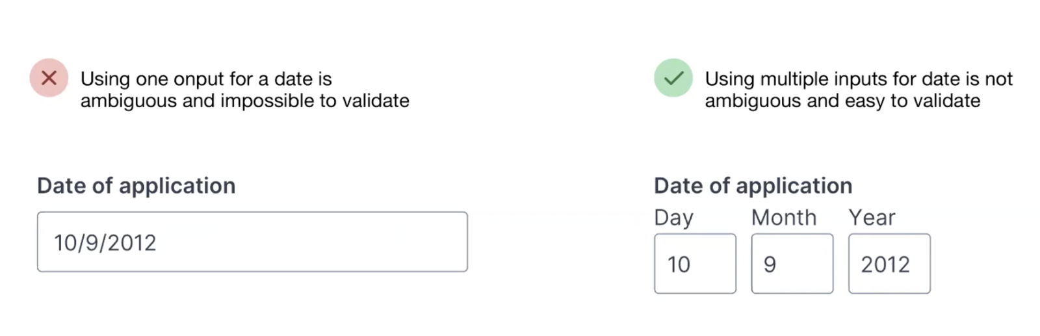Image resolution: width=1040 pixels, height=336 pixels.
Task: Click the green checkmark icon
Action: 673,78
